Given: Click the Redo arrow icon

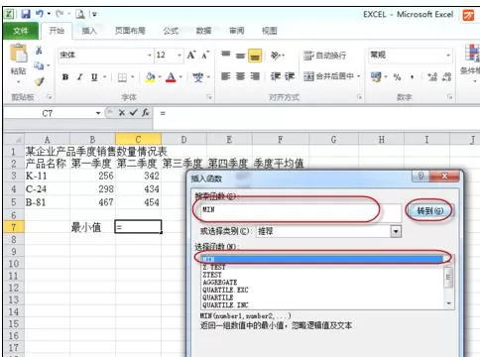Looking at the screenshot, I should click(x=60, y=14).
